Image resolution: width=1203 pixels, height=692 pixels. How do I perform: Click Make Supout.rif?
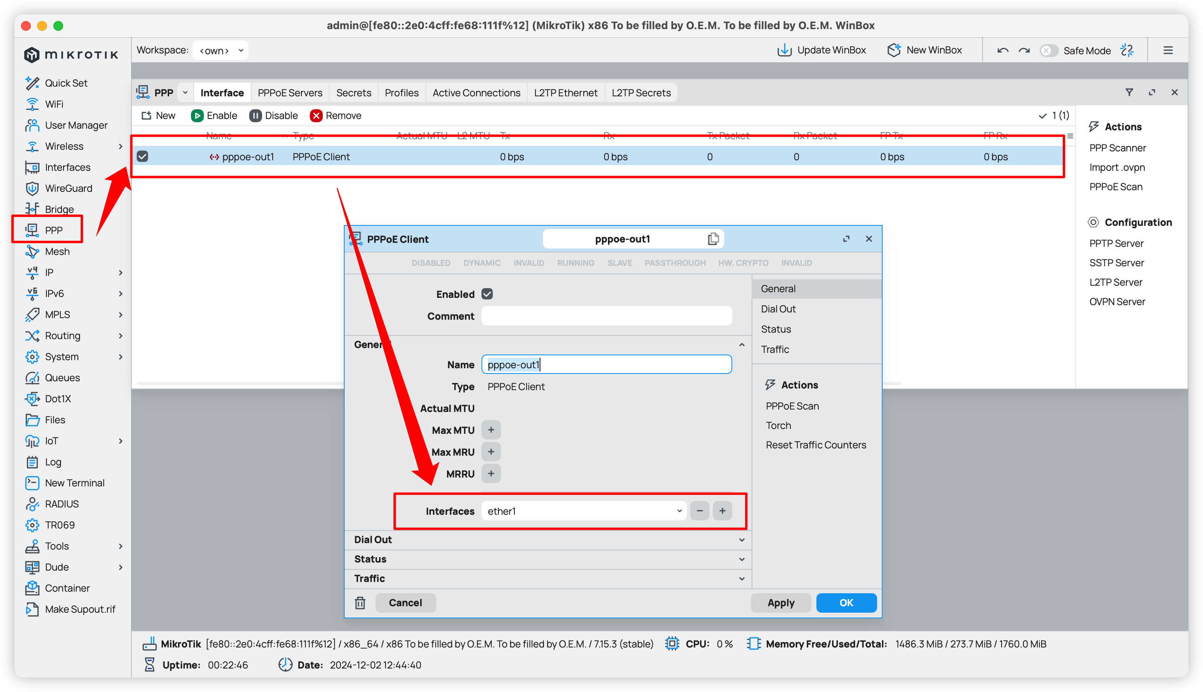80,609
